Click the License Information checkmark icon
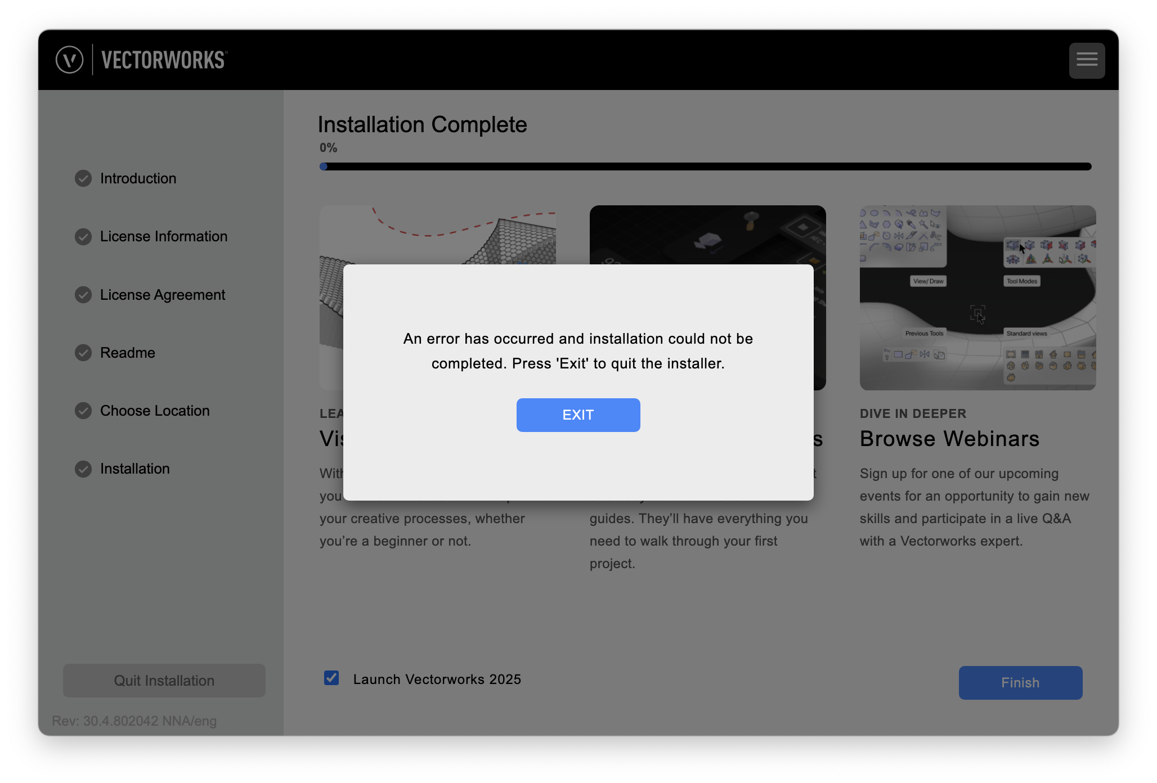Screen dimensions: 1157x783 tap(83, 236)
